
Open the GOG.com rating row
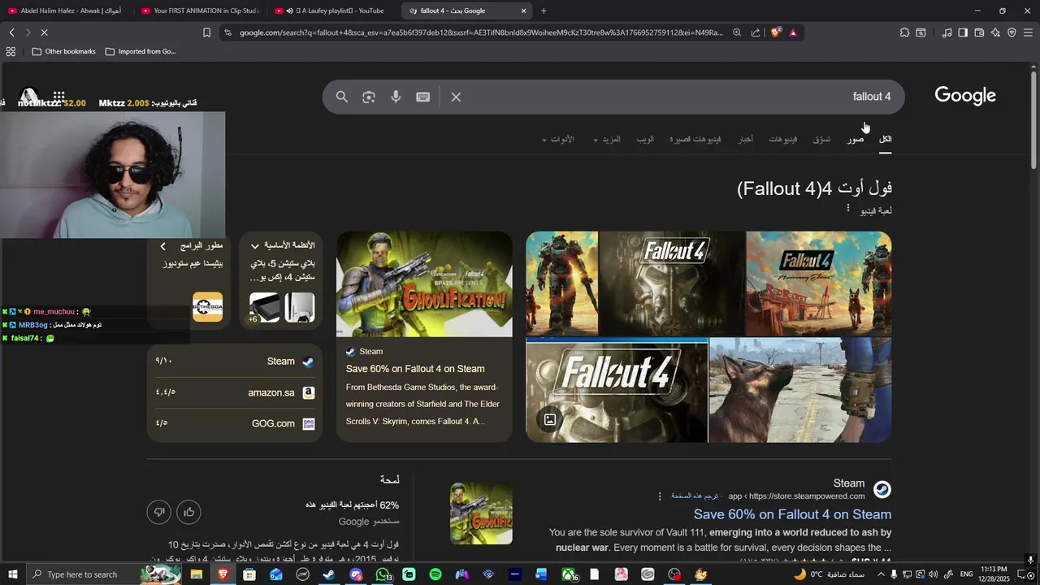tap(235, 423)
